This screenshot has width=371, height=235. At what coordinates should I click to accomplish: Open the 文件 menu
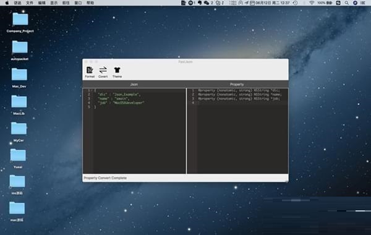tap(30, 3)
